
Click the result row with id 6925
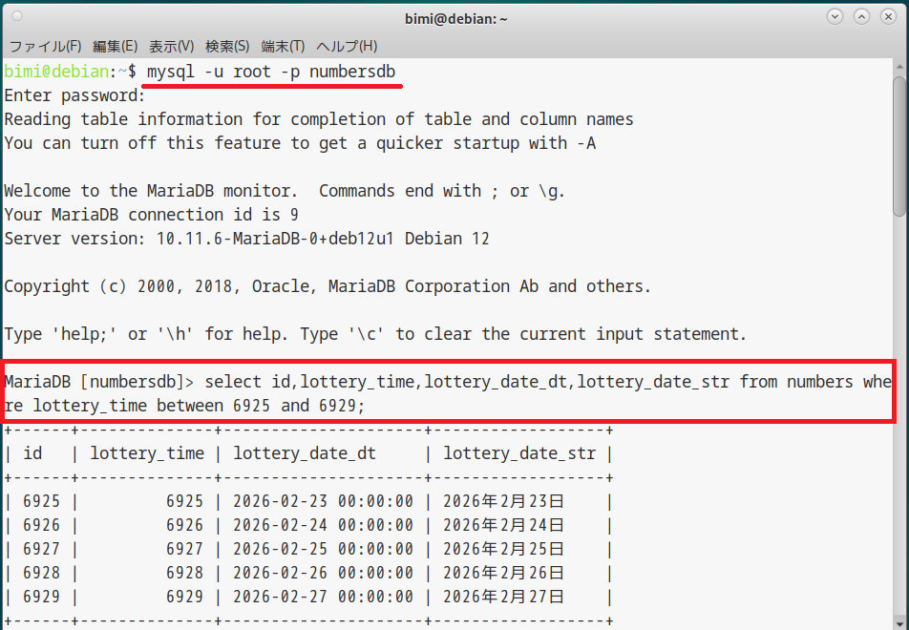tap(306, 501)
